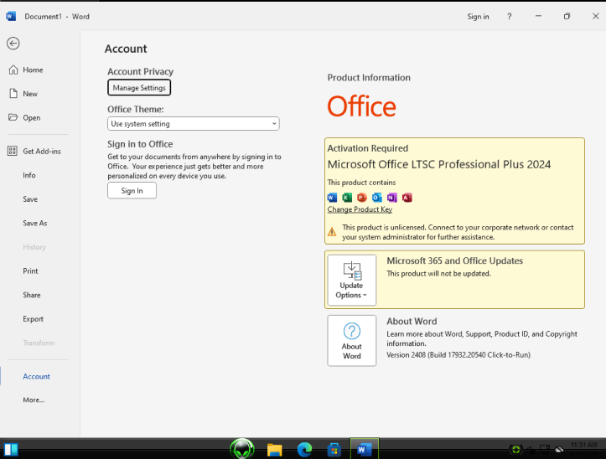
Task: Open the Windows Start menu button
Action: pos(11,449)
